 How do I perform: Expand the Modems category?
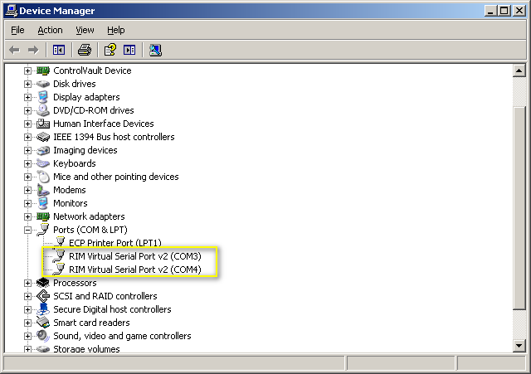coord(27,190)
